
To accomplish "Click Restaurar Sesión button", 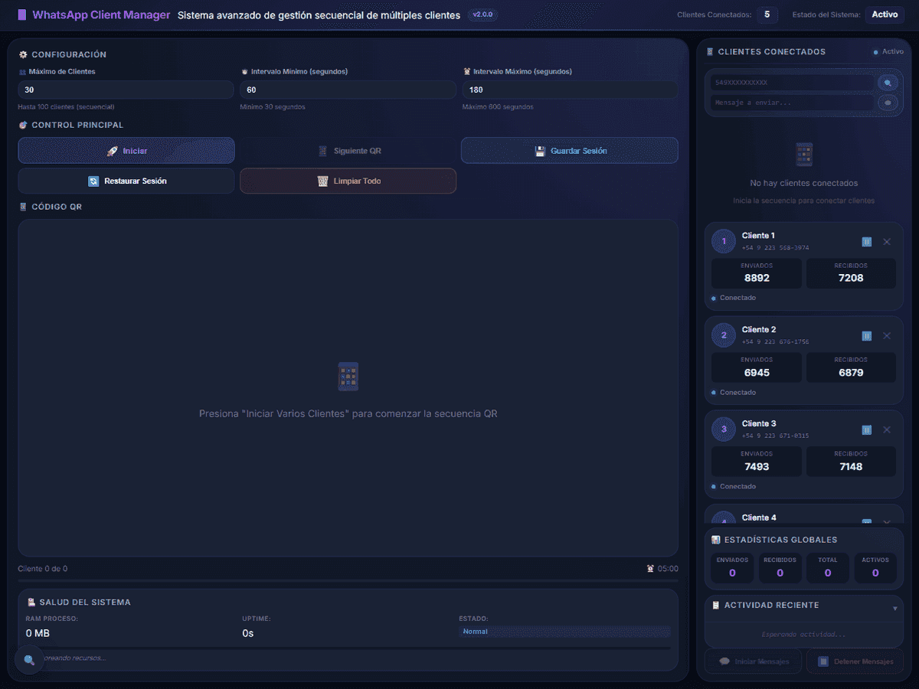I will pyautogui.click(x=126, y=181).
